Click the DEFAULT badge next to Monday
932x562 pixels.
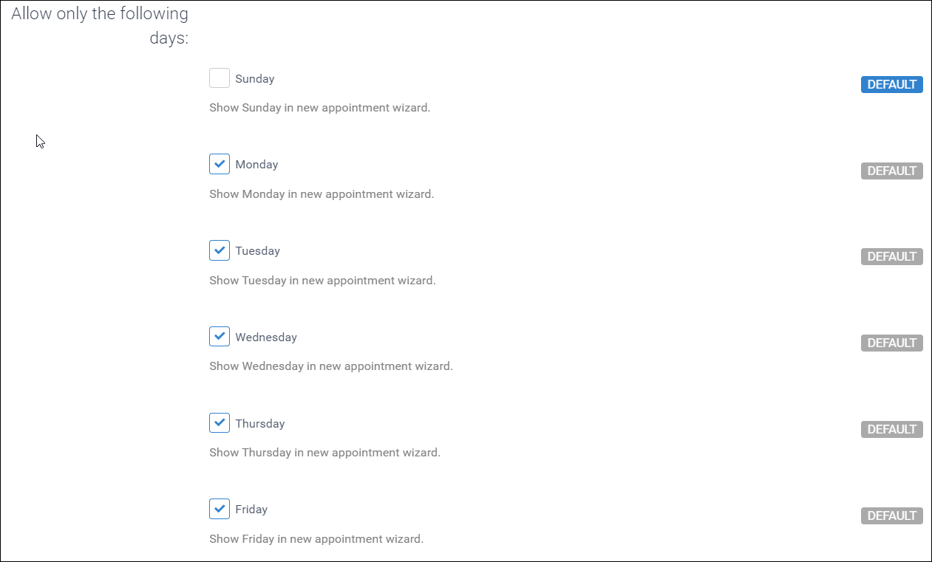tap(891, 171)
